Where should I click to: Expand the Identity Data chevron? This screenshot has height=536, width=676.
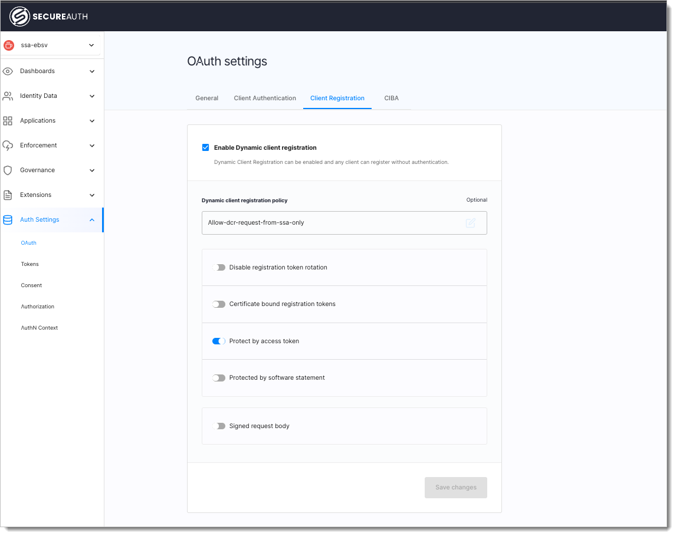(x=92, y=96)
